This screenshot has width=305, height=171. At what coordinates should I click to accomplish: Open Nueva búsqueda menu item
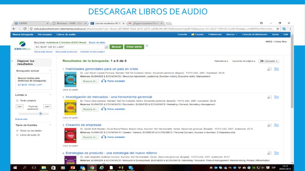pyautogui.click(x=23, y=34)
